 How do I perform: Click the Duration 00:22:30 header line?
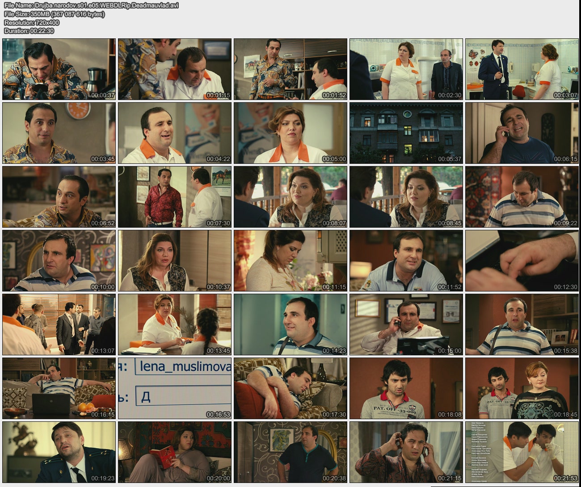pos(29,31)
